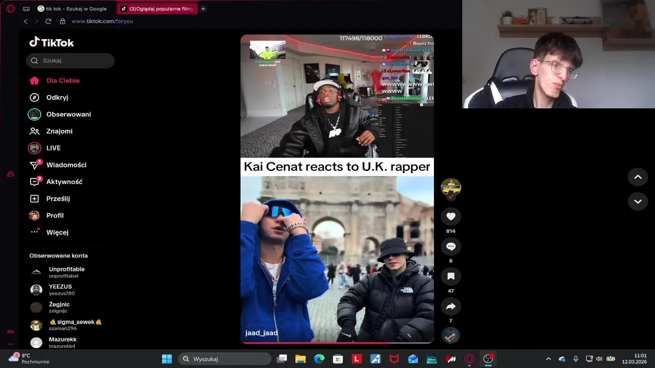This screenshot has width=655, height=368.
Task: Launch Microsoft Edge from the taskbar
Action: click(x=319, y=359)
